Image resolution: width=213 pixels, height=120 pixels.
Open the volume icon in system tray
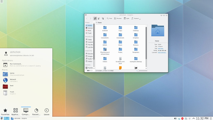(175, 118)
